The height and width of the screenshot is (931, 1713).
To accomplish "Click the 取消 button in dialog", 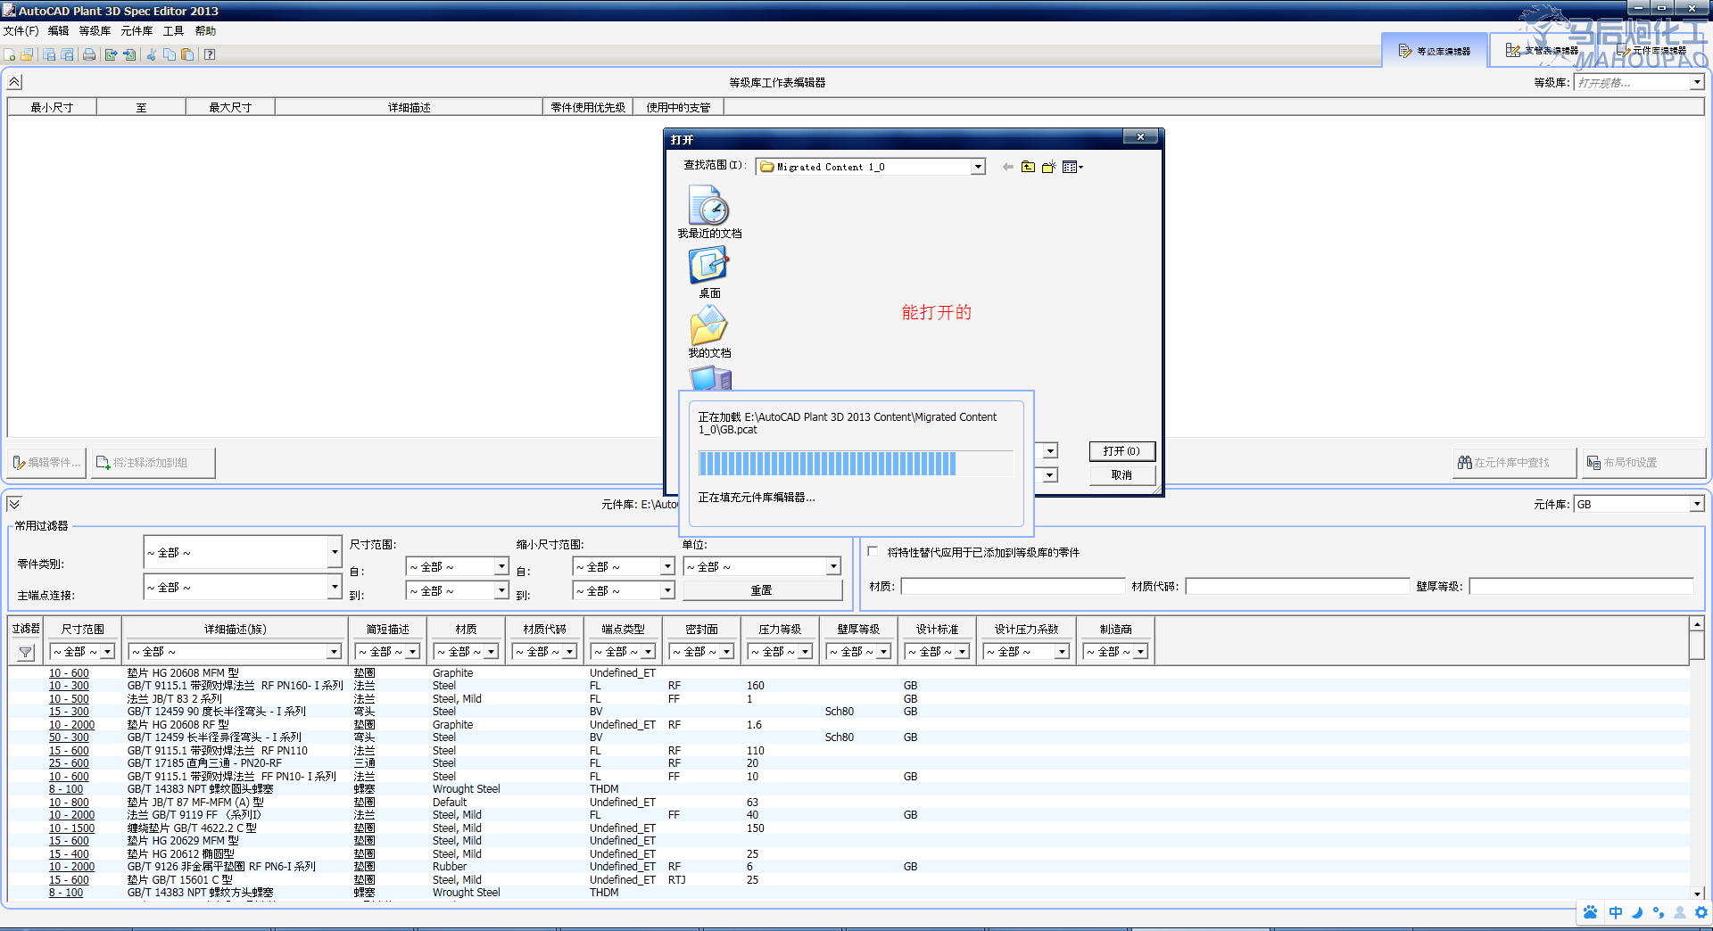I will click(1121, 475).
